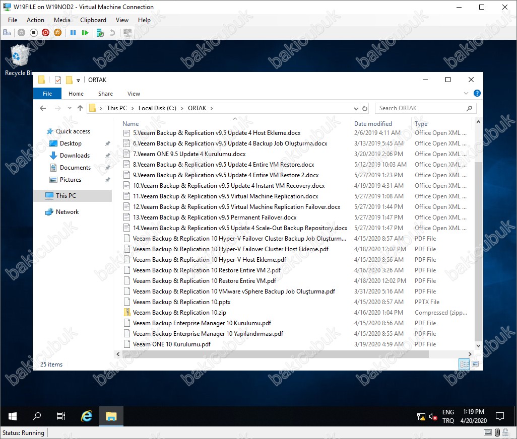The width and height of the screenshot is (517, 439).
Task: Click File Explorer taskbar icon
Action: (x=111, y=416)
